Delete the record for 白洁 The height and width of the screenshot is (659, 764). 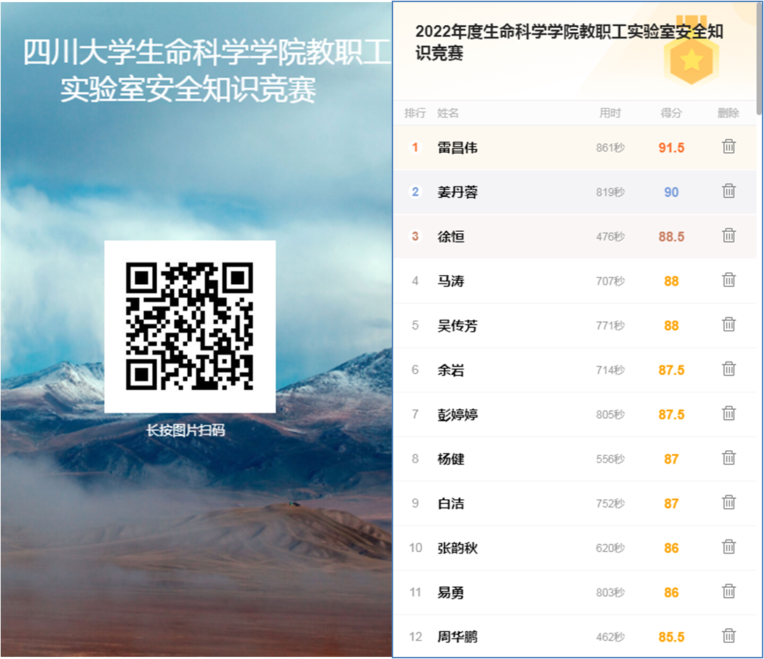728,503
